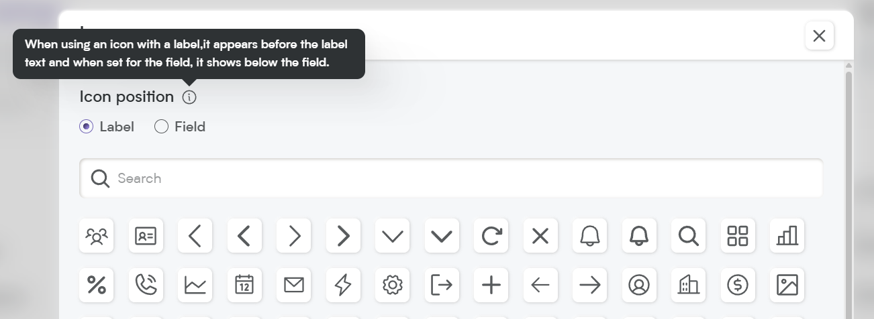Viewport: 874px width, 319px height.
Task: Choose the group of people icon
Action: tap(97, 236)
